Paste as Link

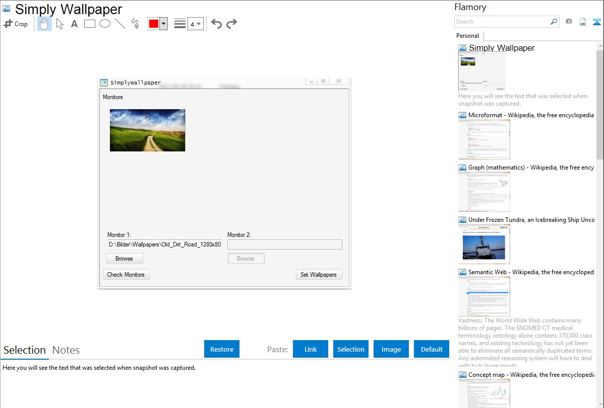pyautogui.click(x=311, y=349)
